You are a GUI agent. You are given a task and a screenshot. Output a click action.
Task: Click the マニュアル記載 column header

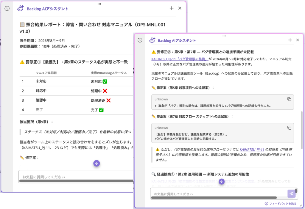[46, 73]
